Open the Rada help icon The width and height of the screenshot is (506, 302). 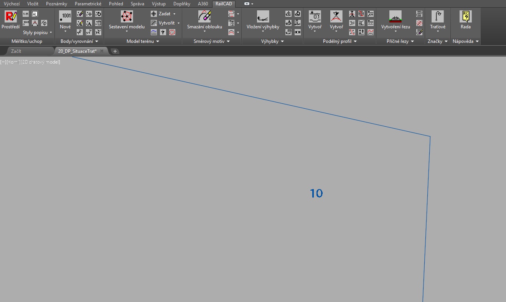pos(465,17)
